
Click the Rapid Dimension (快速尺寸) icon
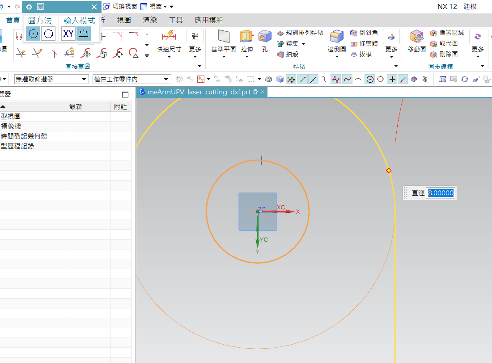(x=169, y=36)
